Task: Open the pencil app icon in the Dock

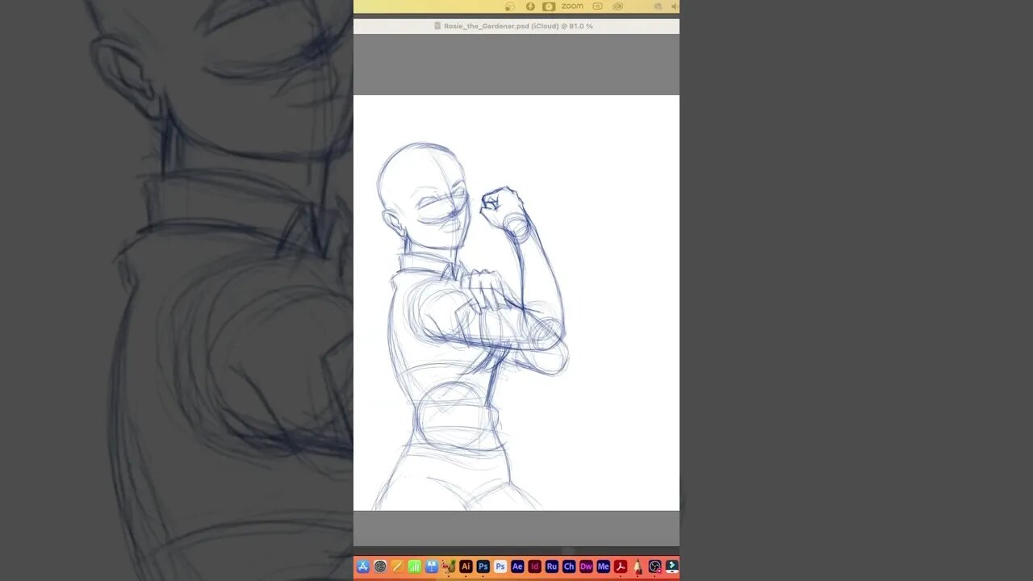Action: click(638, 566)
